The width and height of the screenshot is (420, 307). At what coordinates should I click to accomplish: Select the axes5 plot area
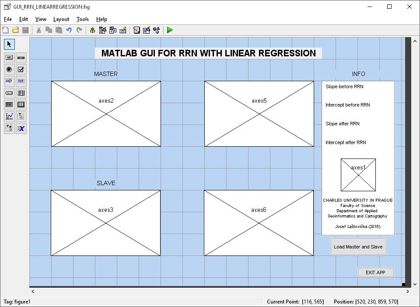tap(259, 114)
